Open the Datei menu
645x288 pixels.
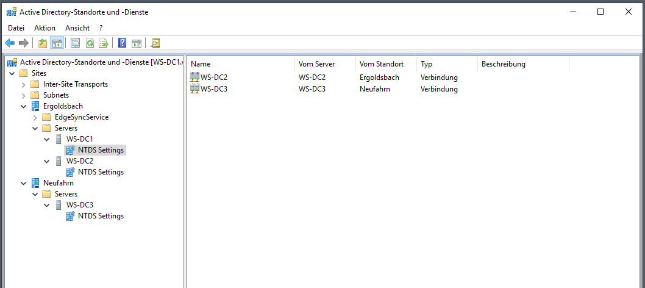(x=16, y=28)
